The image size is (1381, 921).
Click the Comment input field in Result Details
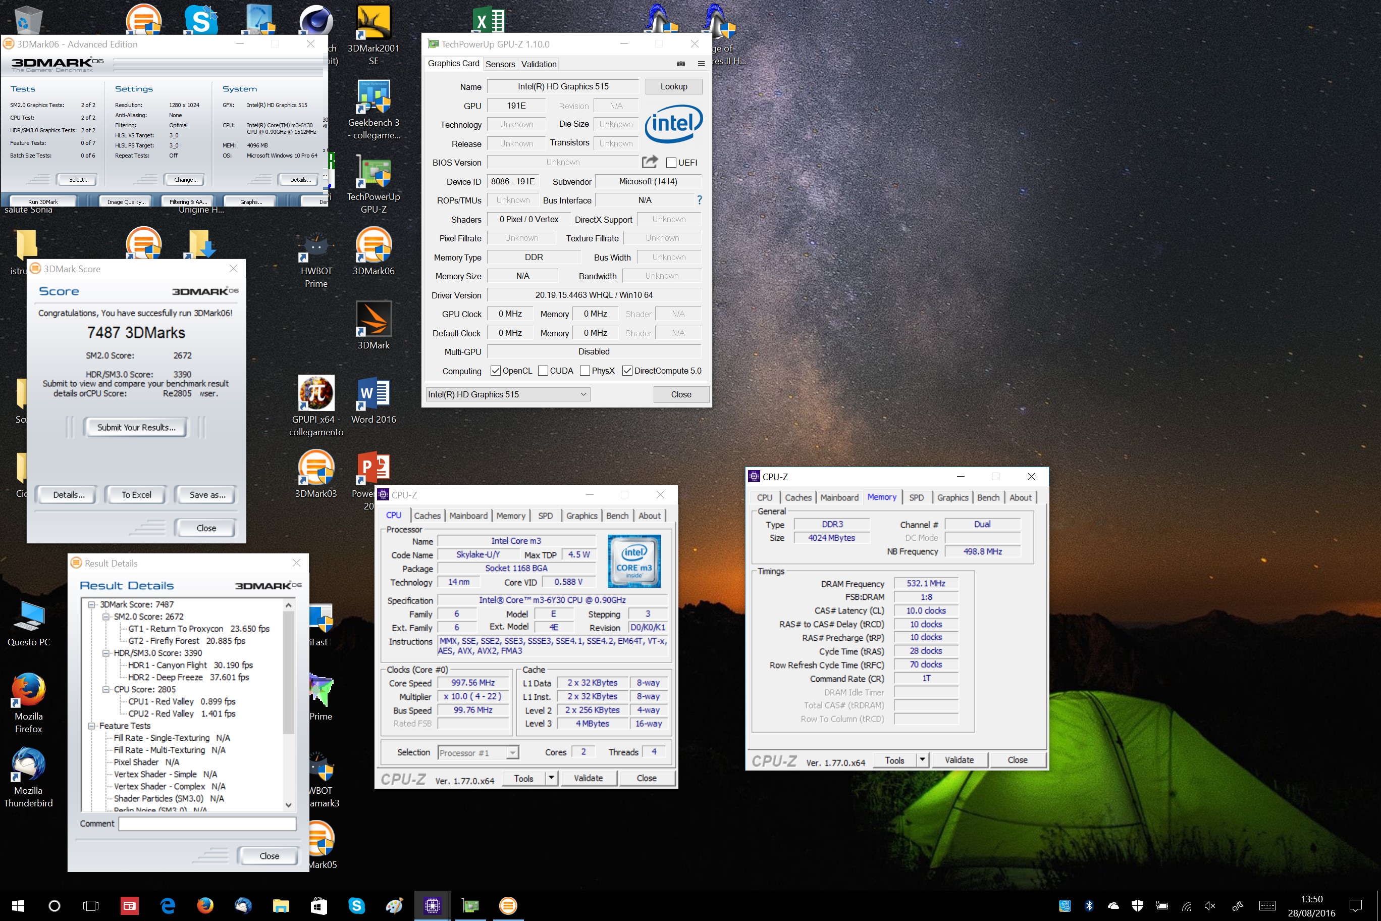pos(207,824)
